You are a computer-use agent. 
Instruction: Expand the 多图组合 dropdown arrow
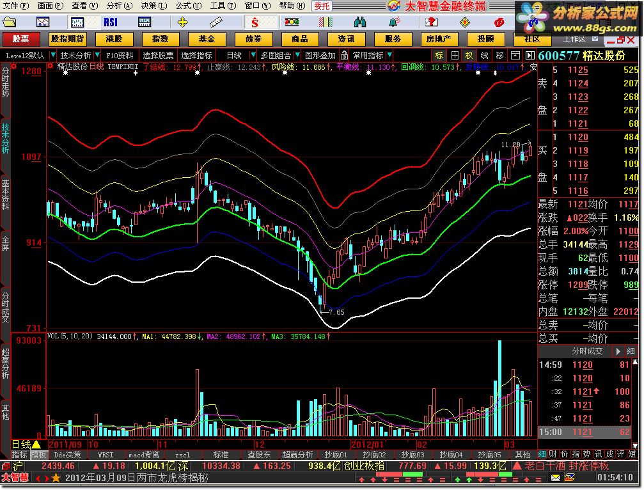coord(297,55)
